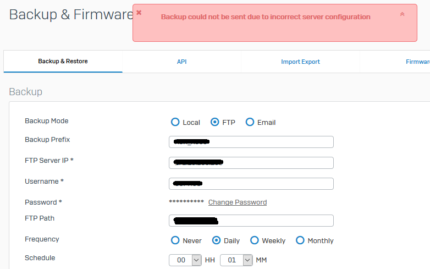Set backup frequency to Never
The image size is (430, 269).
point(175,240)
